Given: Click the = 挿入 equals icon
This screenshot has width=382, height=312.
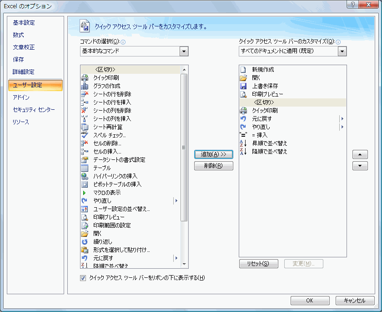Looking at the screenshot, I should pyautogui.click(x=243, y=135).
